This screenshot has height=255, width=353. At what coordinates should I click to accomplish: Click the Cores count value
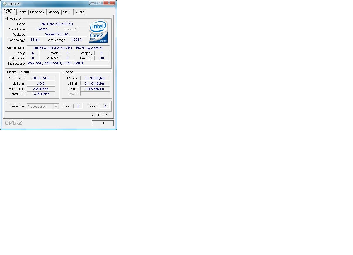[x=78, y=106]
